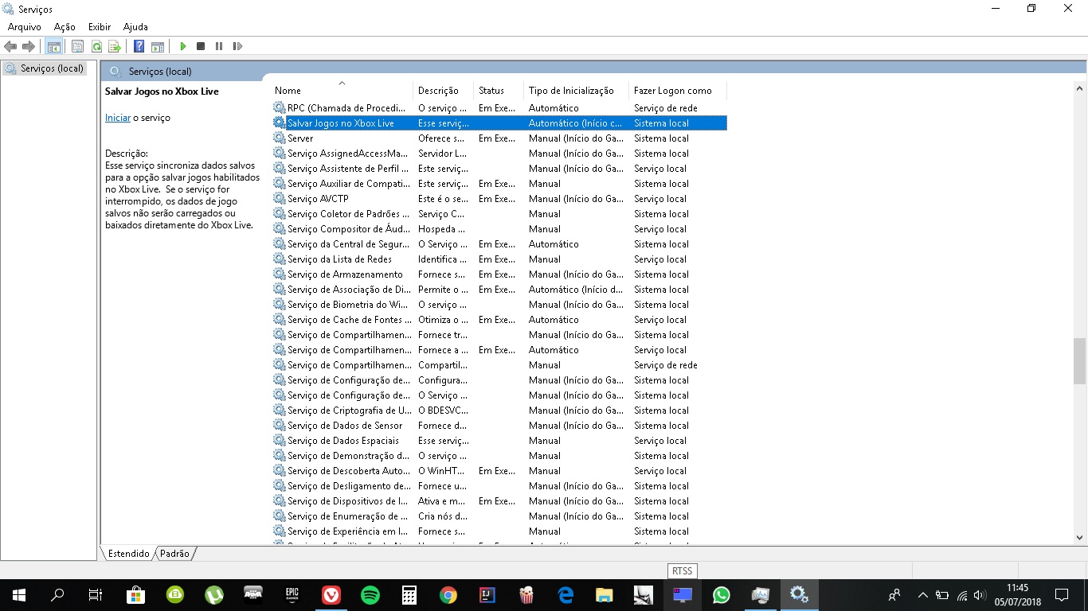Click the gear icon of Serviço de Demonstração row

click(x=279, y=456)
